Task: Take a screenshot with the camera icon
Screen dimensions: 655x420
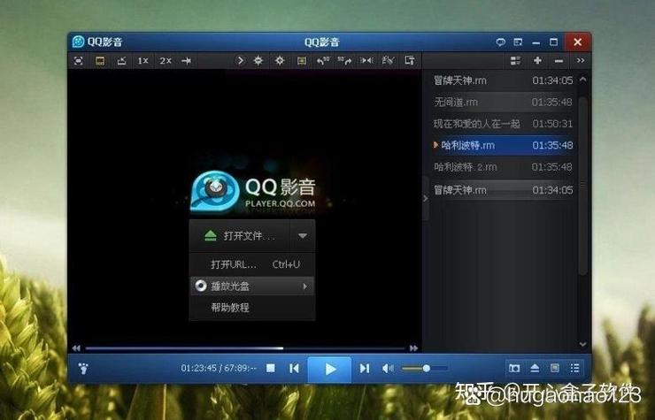Action: pyautogui.click(x=514, y=368)
